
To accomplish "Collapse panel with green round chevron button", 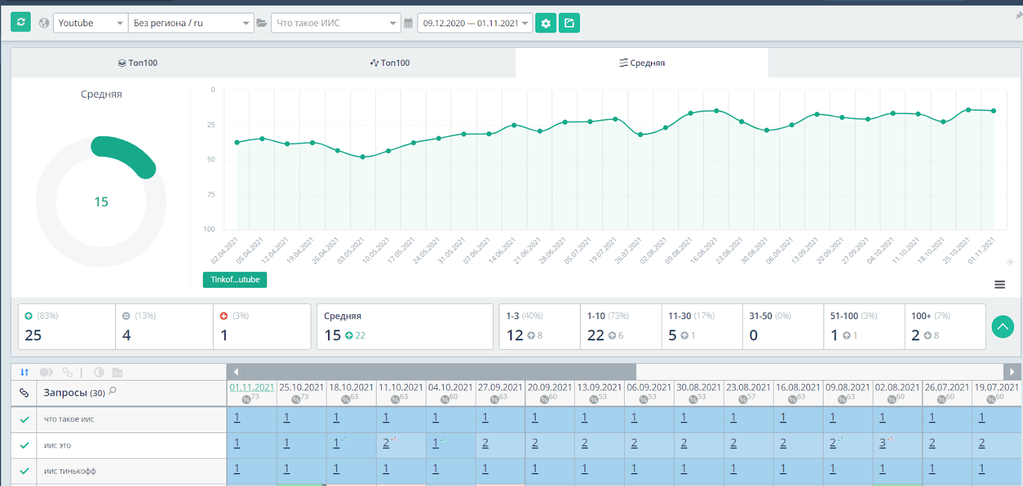I will point(1002,327).
